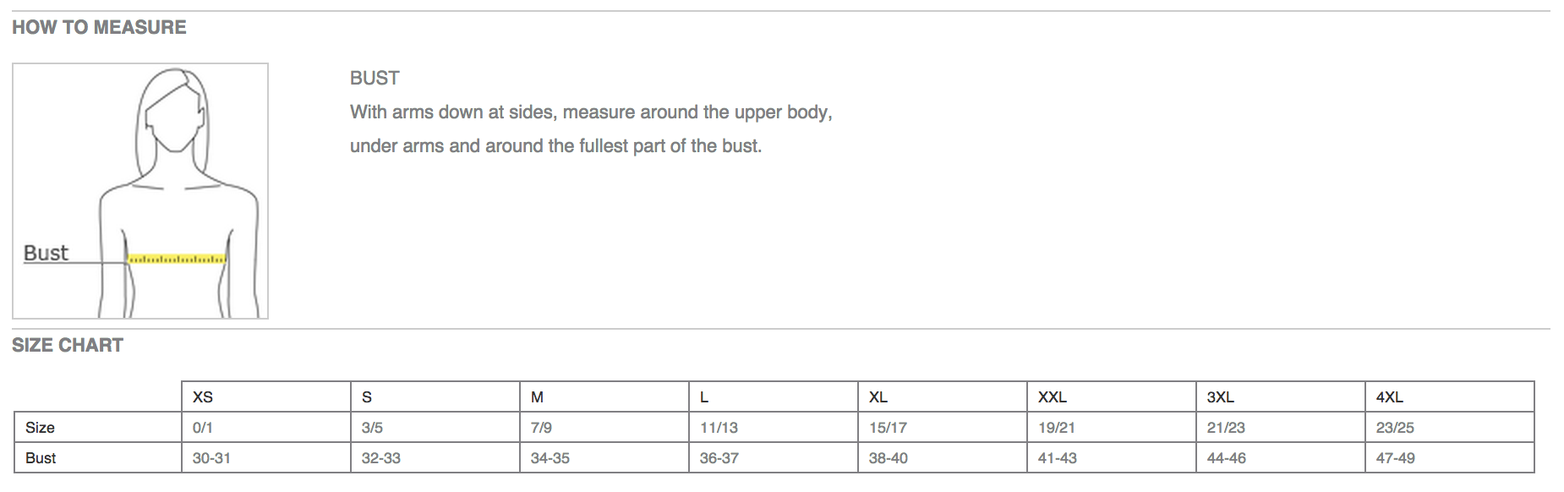The width and height of the screenshot is (1564, 492).
Task: Select the SIZE CHART heading
Action: point(68,345)
